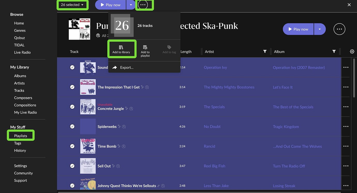Open the playlist options ellipsis next to Play now
The height and width of the screenshot is (193, 357).
pyautogui.click(x=339, y=29)
